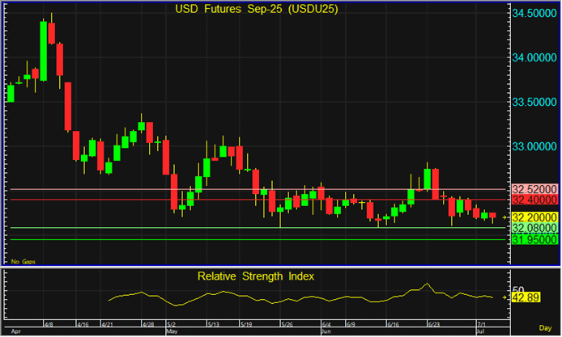Click the 5/13 date on time axis
This screenshot has height=337, width=562.
(x=214, y=324)
